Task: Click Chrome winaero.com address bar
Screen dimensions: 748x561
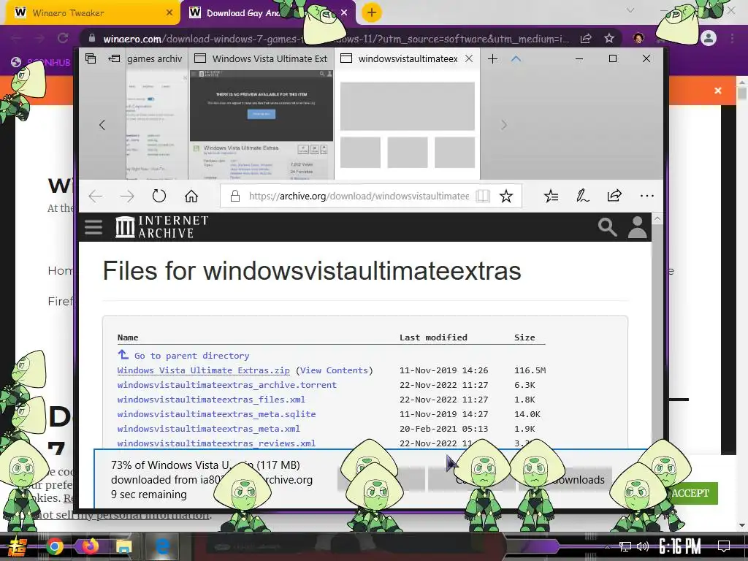Action: [336, 39]
